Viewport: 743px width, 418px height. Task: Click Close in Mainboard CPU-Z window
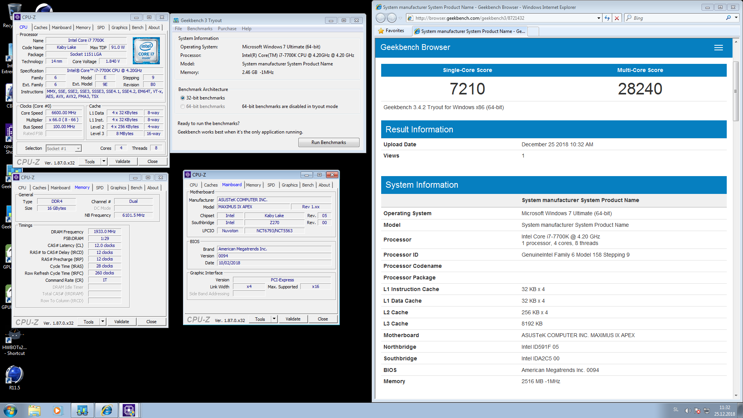coord(323,319)
